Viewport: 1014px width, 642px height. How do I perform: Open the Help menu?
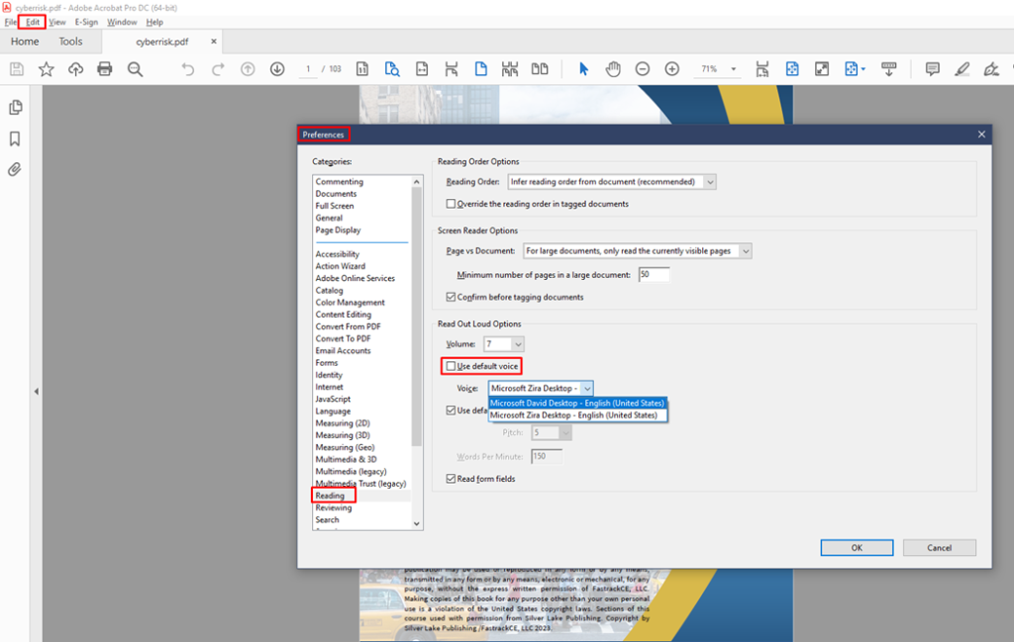pos(153,22)
